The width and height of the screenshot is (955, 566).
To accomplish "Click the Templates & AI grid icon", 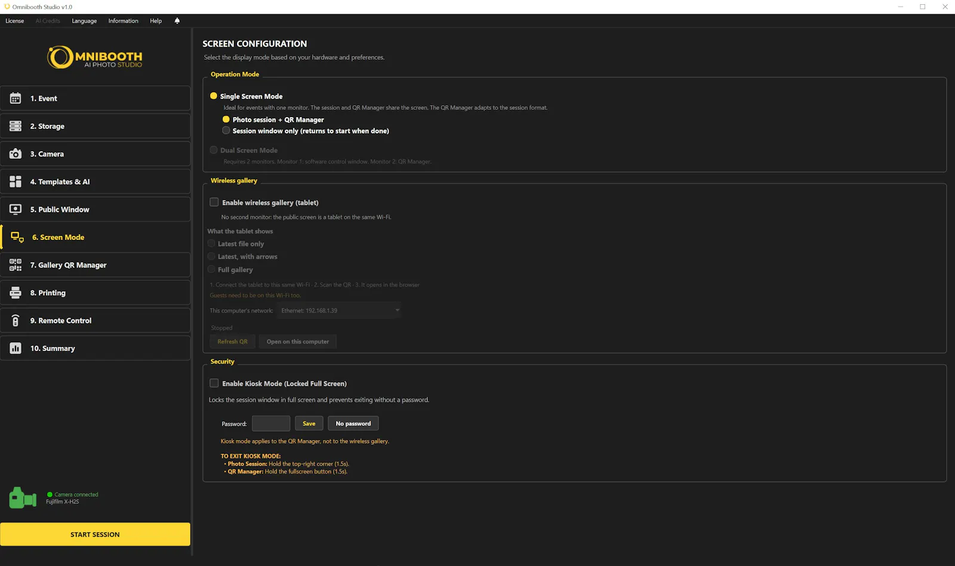I will point(16,182).
